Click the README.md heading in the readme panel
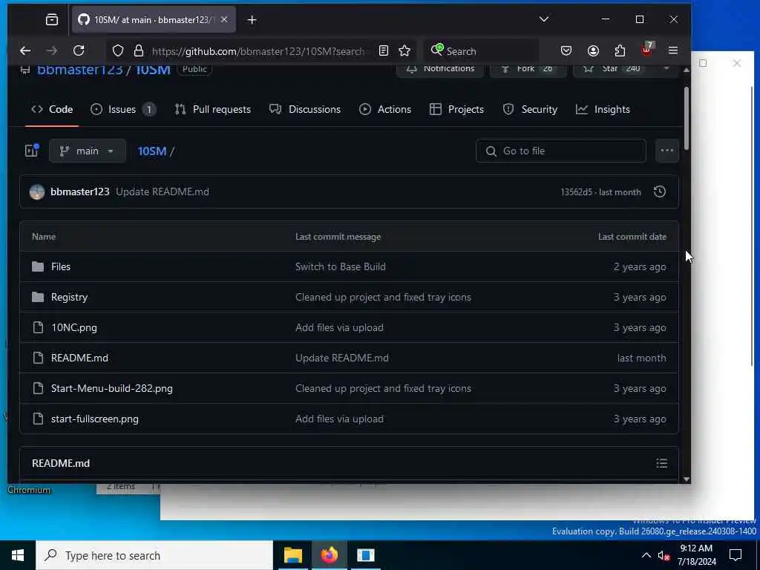 pos(61,463)
